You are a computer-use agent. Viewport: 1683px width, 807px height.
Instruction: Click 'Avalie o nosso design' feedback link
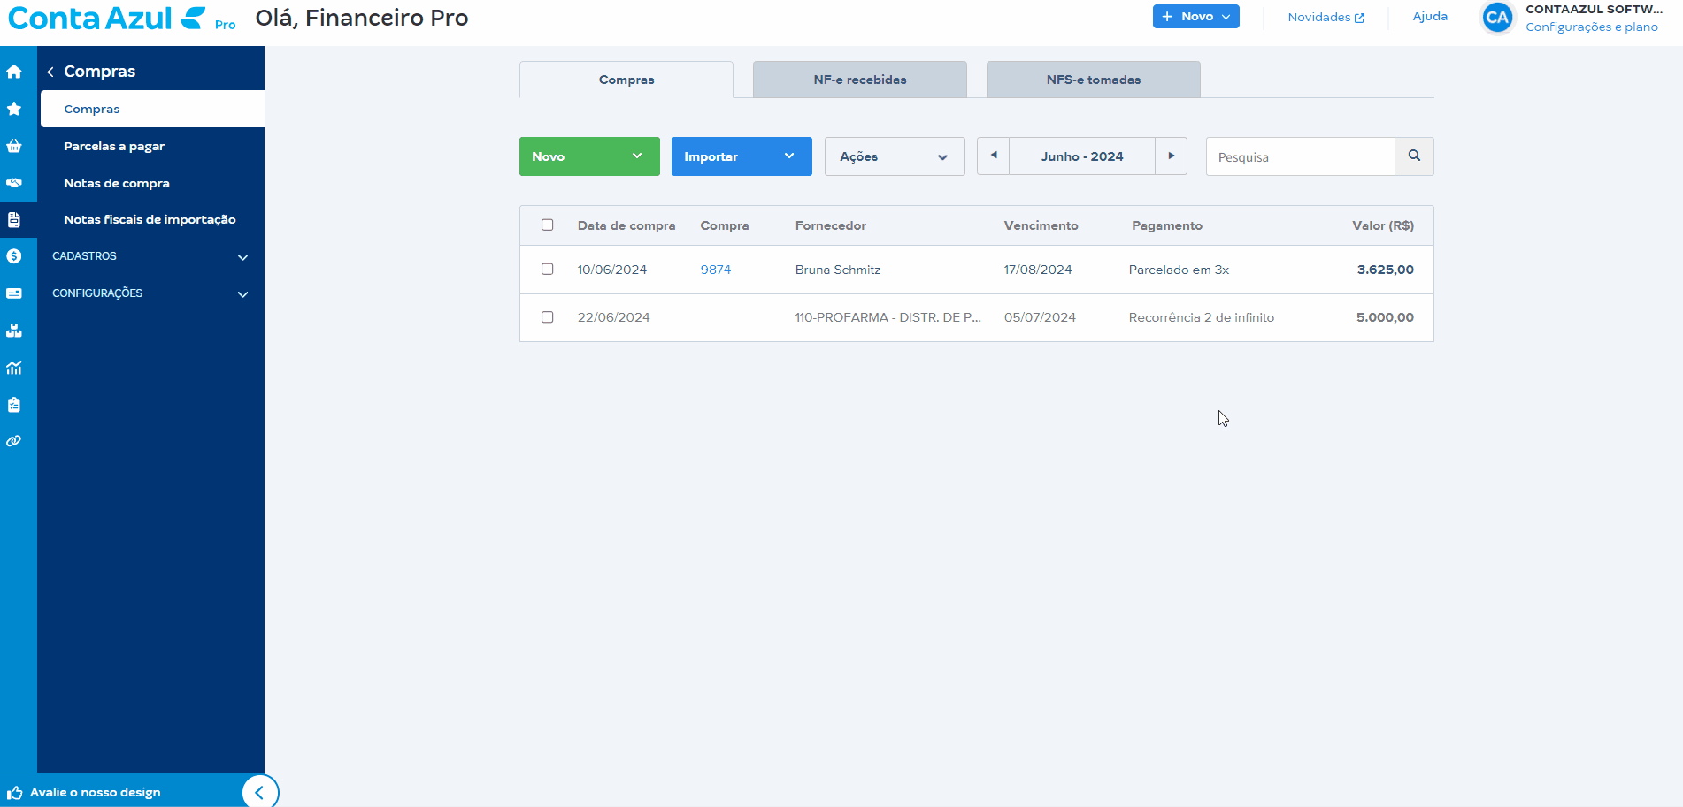tap(96, 793)
